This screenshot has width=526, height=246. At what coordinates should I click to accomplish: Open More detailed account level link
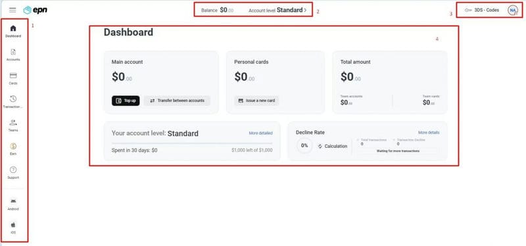(260, 134)
